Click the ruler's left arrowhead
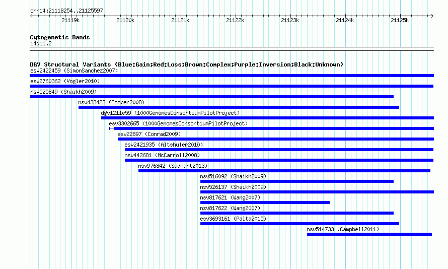 31,16
